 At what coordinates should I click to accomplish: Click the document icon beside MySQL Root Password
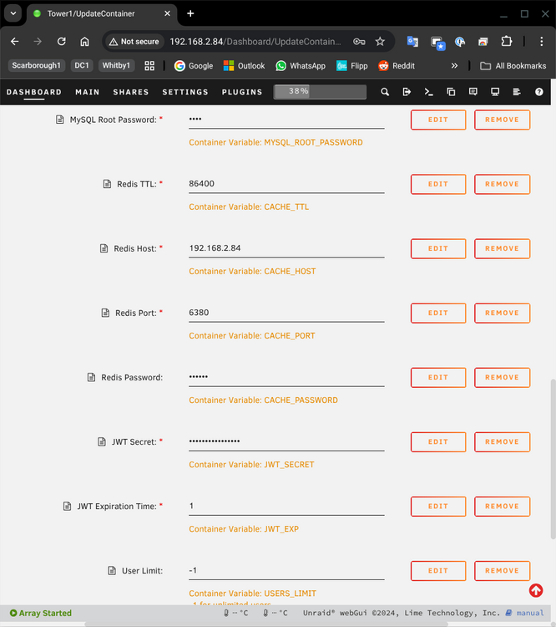coord(60,120)
